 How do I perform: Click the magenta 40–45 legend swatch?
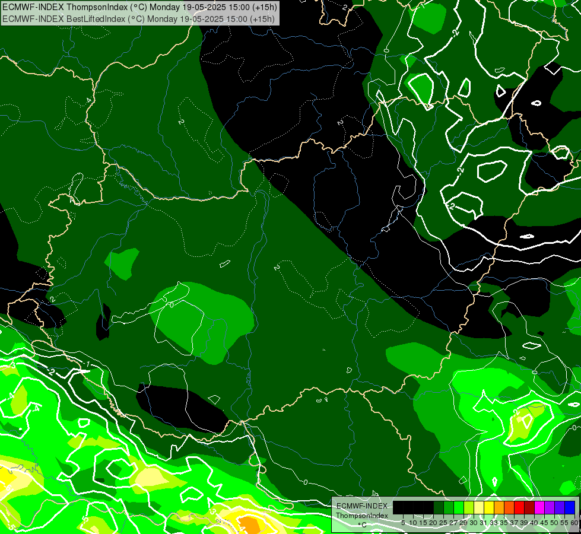[539, 507]
